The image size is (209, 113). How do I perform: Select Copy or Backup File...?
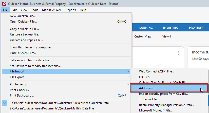66,29
